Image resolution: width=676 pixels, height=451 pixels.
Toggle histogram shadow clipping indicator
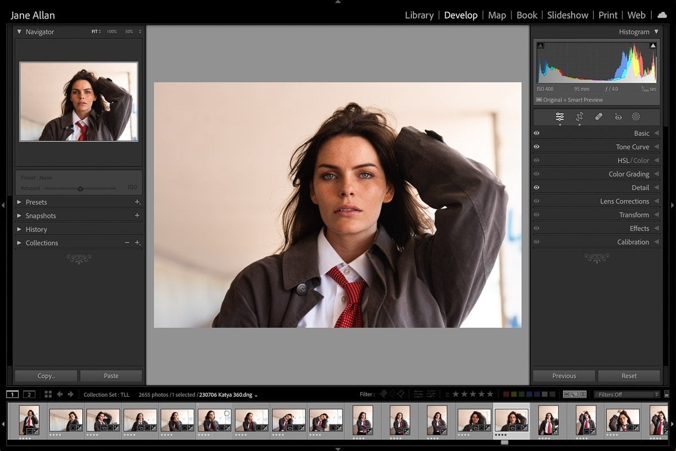click(540, 46)
